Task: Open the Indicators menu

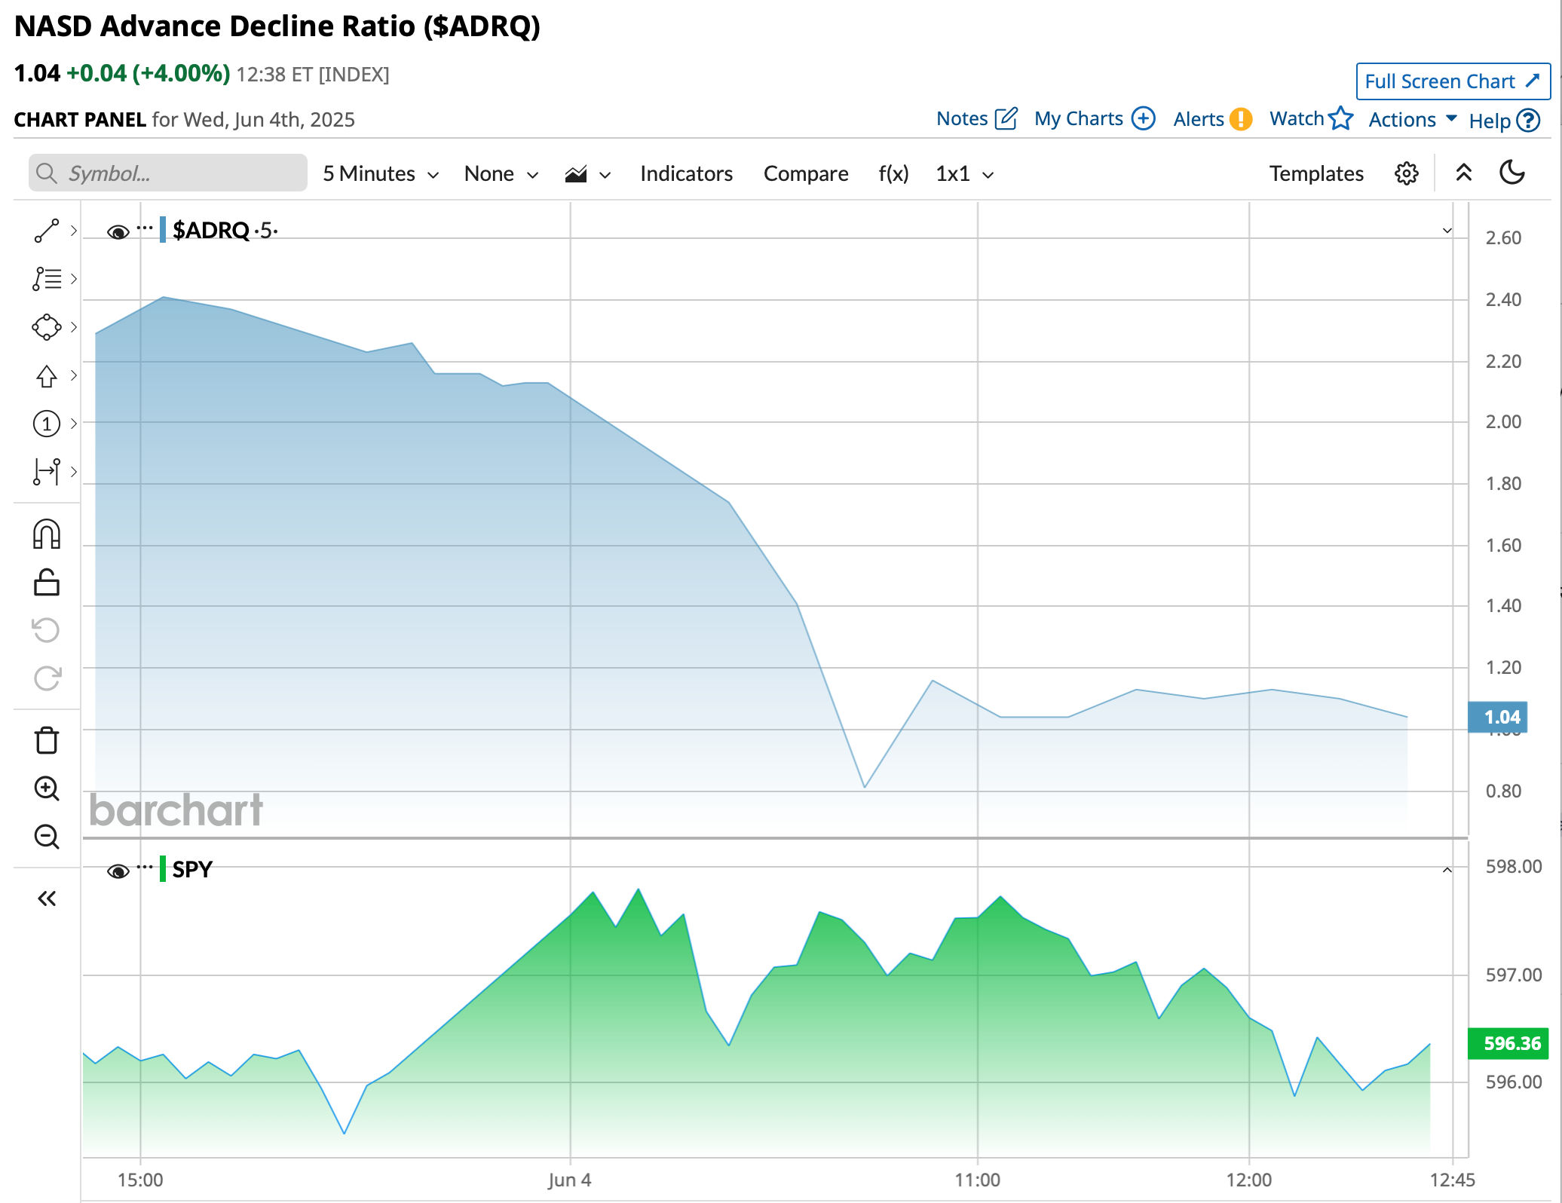Action: pyautogui.click(x=686, y=174)
